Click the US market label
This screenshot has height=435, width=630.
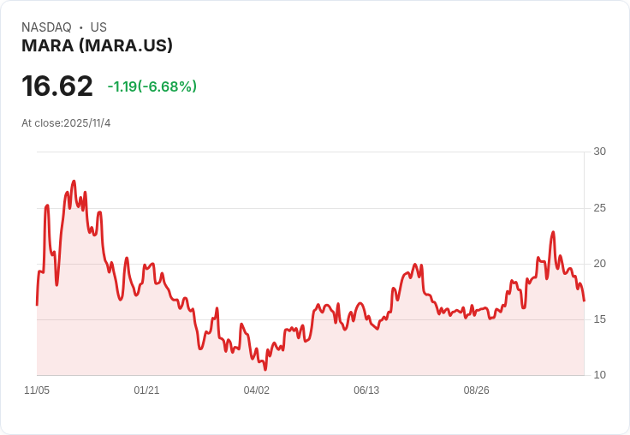98,27
